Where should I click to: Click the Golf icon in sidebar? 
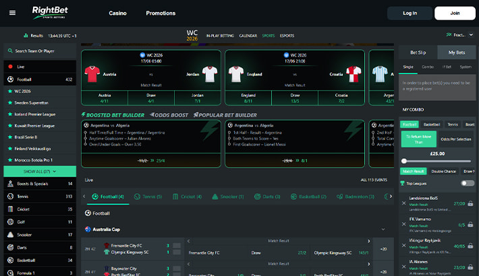pyautogui.click(x=10, y=222)
